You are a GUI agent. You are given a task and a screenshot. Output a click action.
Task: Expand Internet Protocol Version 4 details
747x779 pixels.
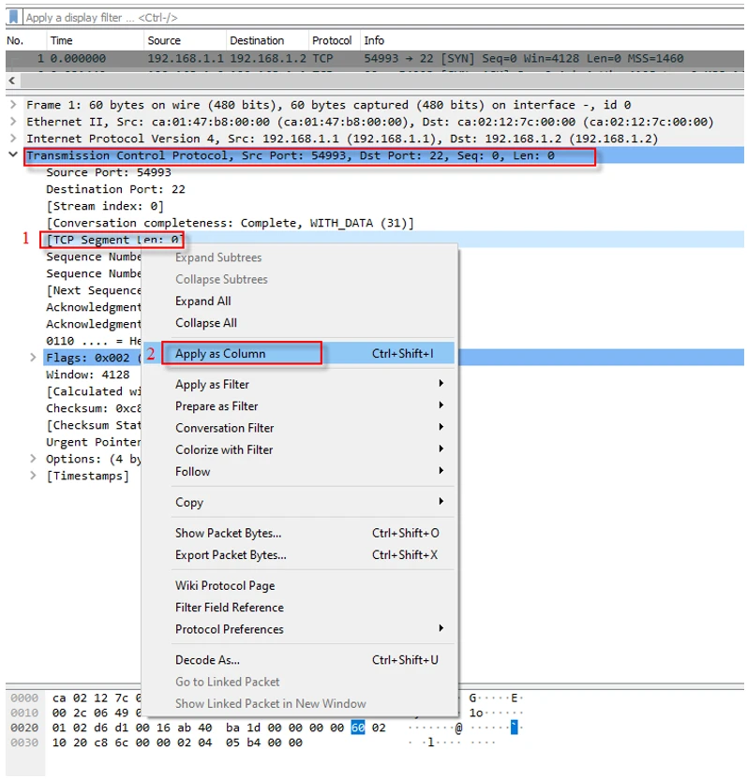[13, 139]
